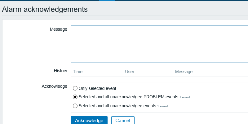The image size is (248, 124).
Task: Click the highlighted blue tab strip at top
Action: point(107,0)
